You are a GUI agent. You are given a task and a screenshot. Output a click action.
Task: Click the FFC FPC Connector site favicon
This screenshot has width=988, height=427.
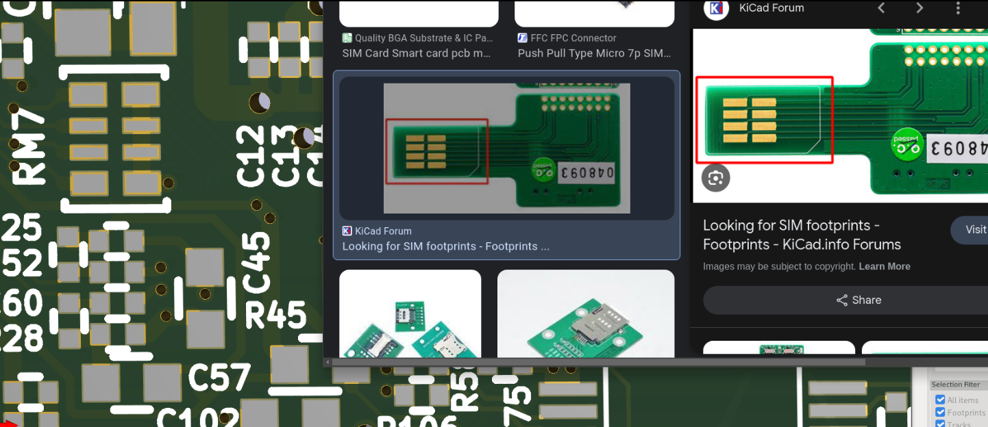point(523,38)
